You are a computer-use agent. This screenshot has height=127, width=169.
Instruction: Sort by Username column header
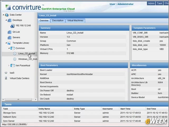pos(110,109)
